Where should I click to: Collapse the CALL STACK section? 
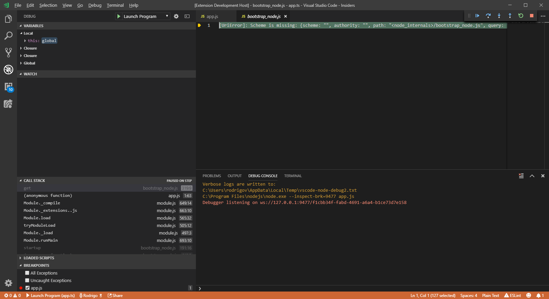(106, 181)
